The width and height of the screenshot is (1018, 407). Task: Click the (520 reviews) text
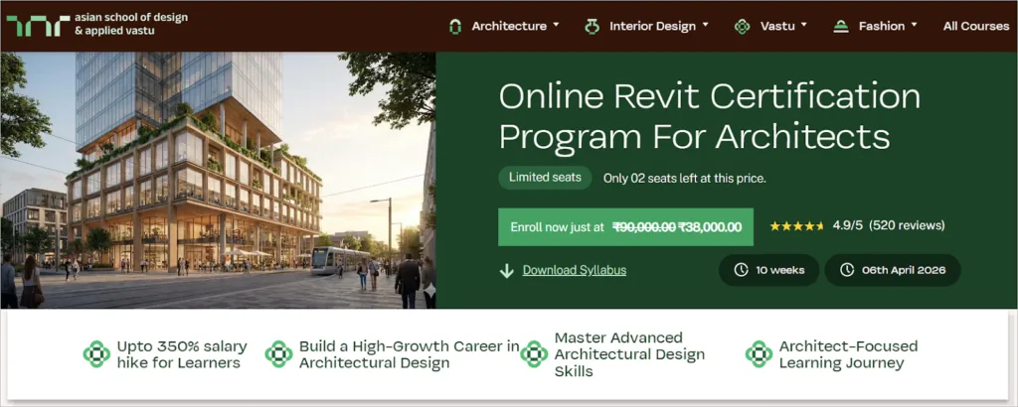907,225
